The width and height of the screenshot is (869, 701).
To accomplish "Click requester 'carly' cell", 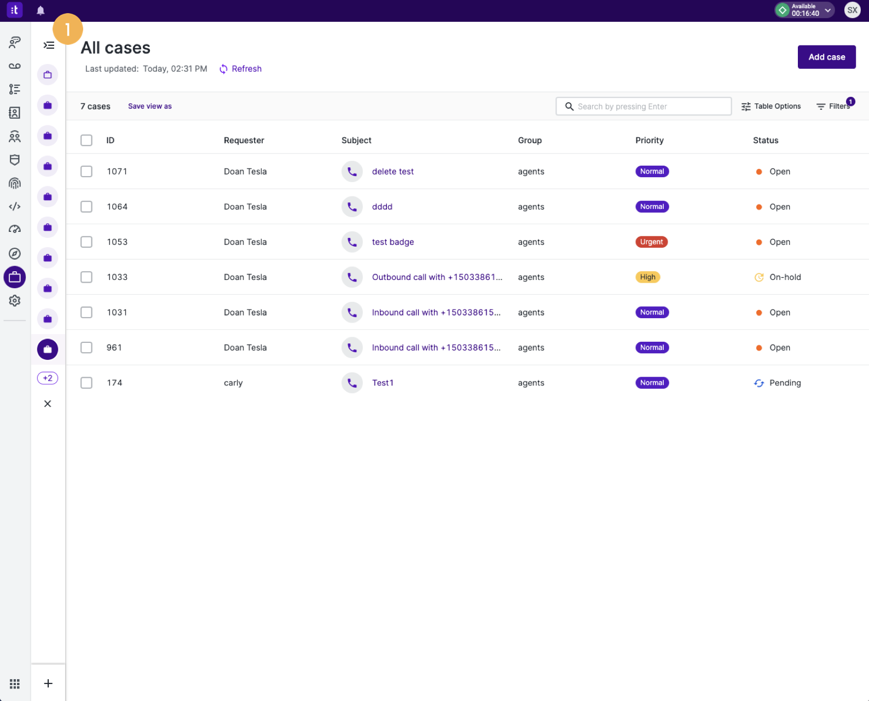I will point(233,383).
